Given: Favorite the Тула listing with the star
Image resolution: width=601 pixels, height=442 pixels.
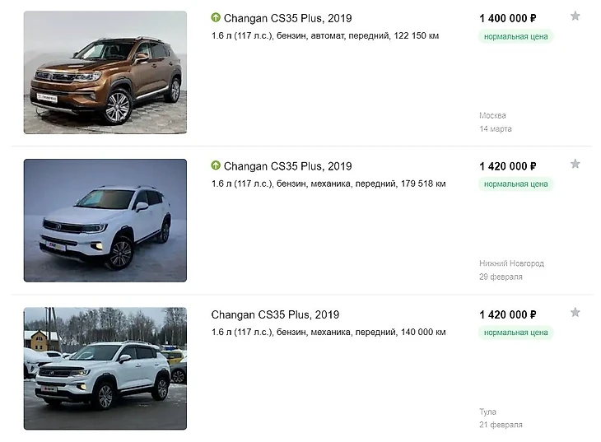Looking at the screenshot, I should [575, 313].
